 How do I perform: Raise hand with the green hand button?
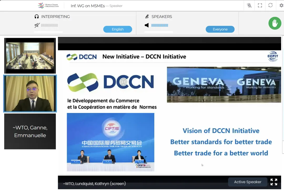pyautogui.click(x=275, y=23)
